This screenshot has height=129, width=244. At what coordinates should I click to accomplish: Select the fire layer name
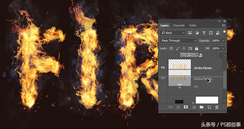(196, 86)
